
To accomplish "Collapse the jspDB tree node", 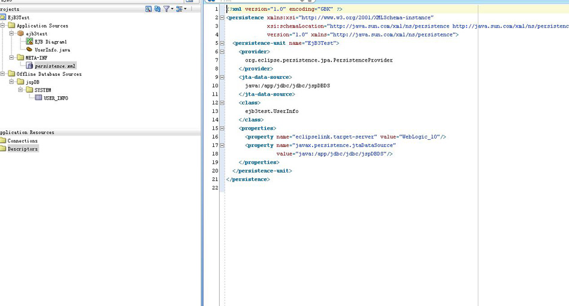I will click(x=11, y=82).
